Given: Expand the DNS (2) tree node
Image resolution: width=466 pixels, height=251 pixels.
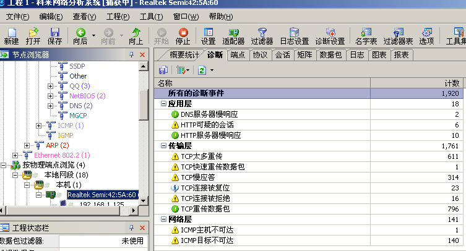Looking at the screenshot, I should 51,106.
